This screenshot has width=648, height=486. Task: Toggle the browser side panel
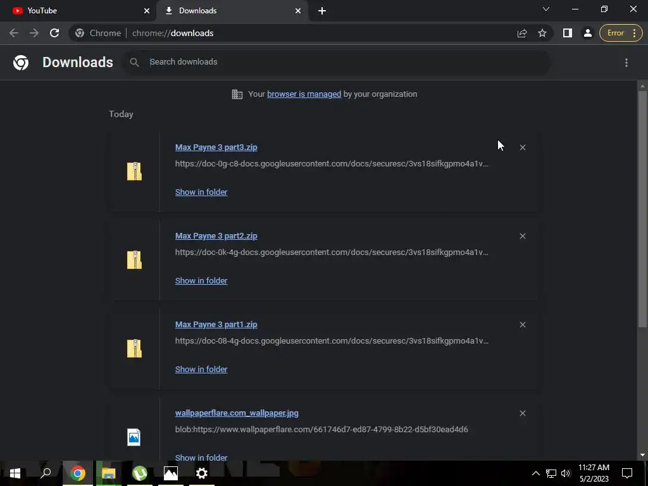pyautogui.click(x=568, y=33)
